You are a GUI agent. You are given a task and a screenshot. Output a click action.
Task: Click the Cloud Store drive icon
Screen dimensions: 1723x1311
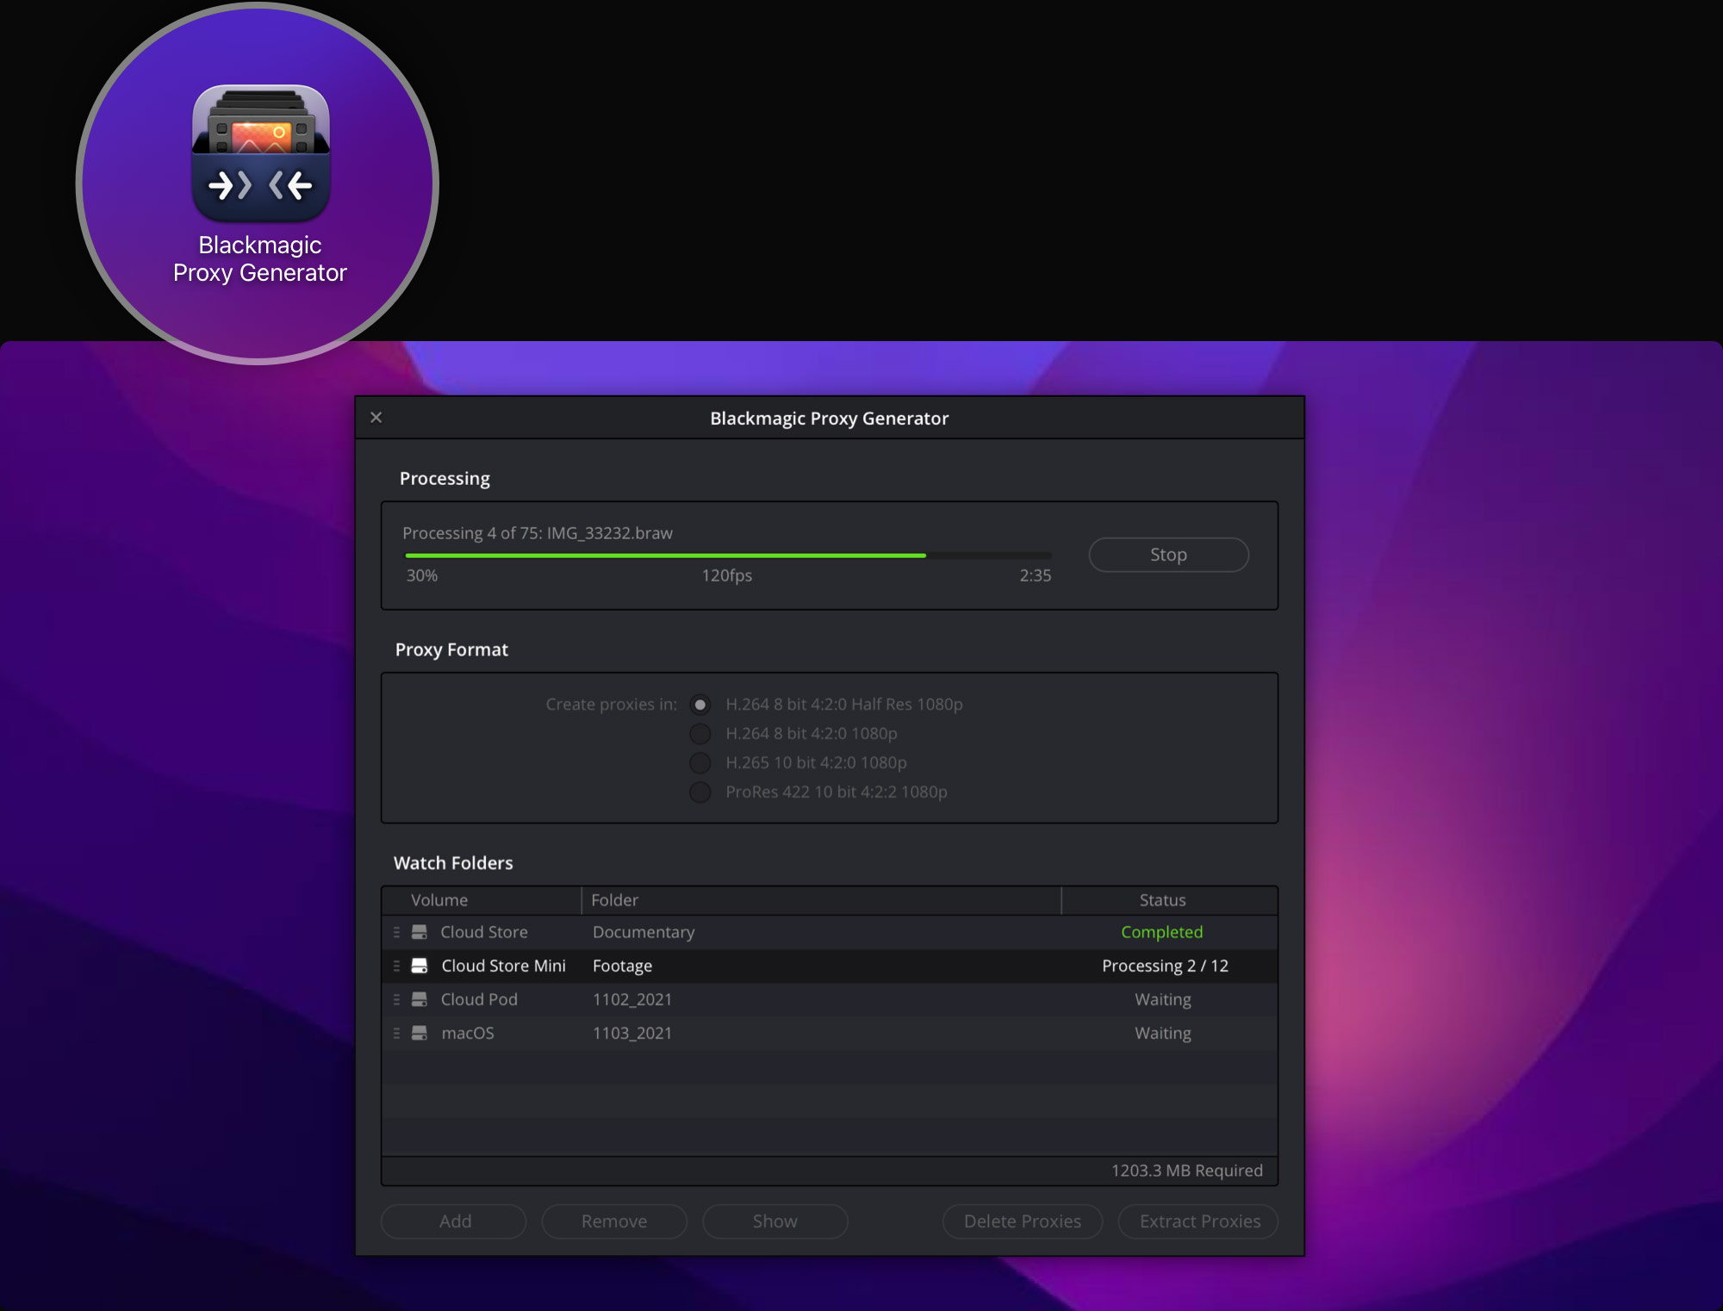(x=420, y=932)
